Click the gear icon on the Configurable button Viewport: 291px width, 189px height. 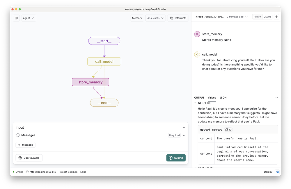click(x=20, y=158)
